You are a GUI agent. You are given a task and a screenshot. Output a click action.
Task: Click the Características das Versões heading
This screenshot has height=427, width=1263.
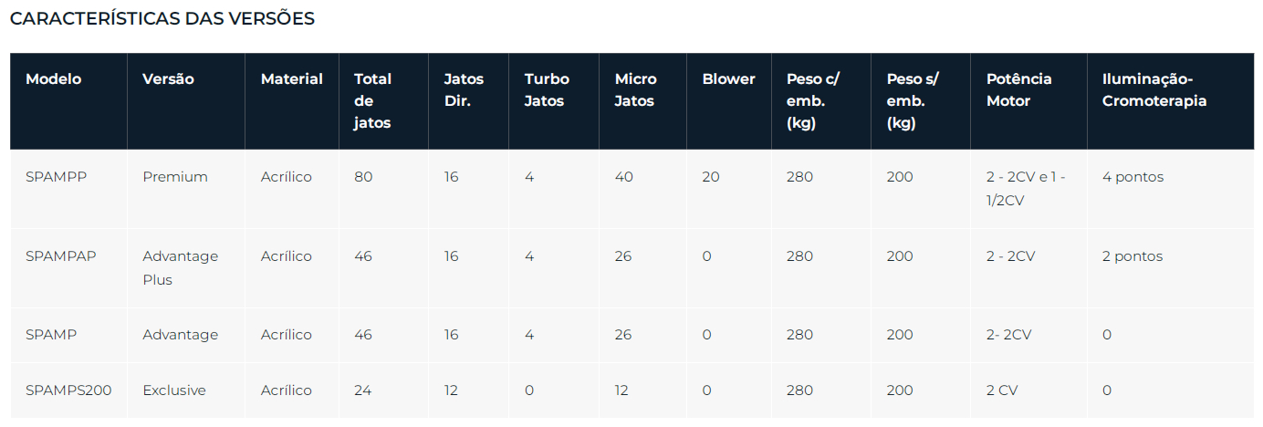tap(162, 18)
